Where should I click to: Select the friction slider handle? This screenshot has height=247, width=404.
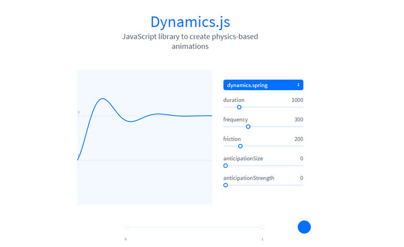[240, 146]
